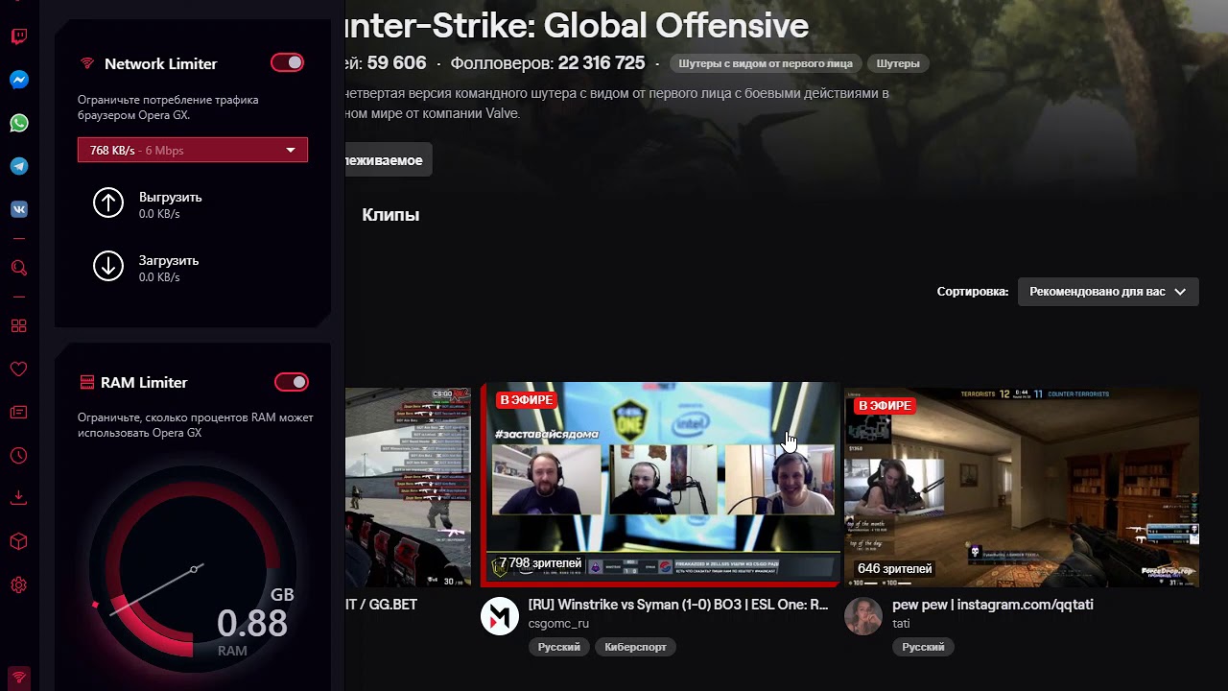The height and width of the screenshot is (691, 1228).
Task: Click the Русский tag under csgomc_ru
Action: [x=558, y=647]
